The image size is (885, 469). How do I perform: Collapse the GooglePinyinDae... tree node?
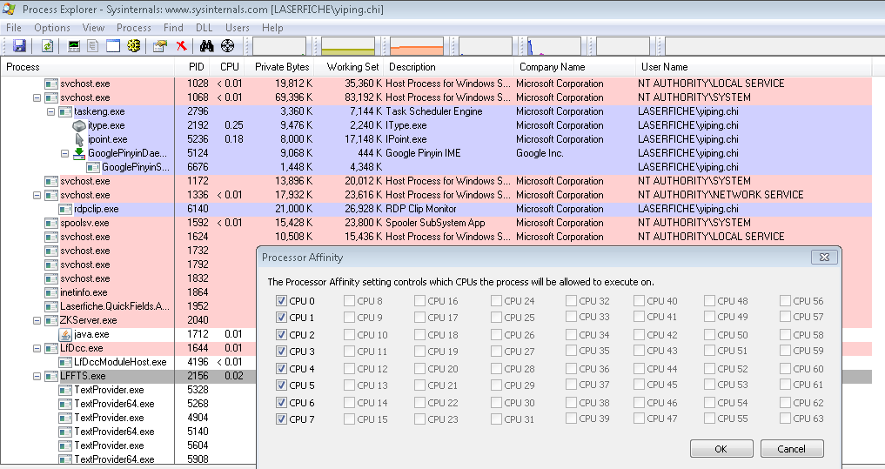point(65,153)
